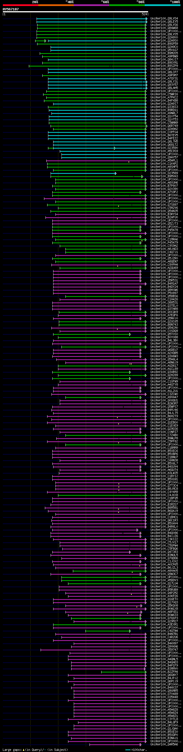The width and height of the screenshot is (183, 752).
Task: Select the UniRef100_B6TEV5 label
Action: tap(164, 135)
